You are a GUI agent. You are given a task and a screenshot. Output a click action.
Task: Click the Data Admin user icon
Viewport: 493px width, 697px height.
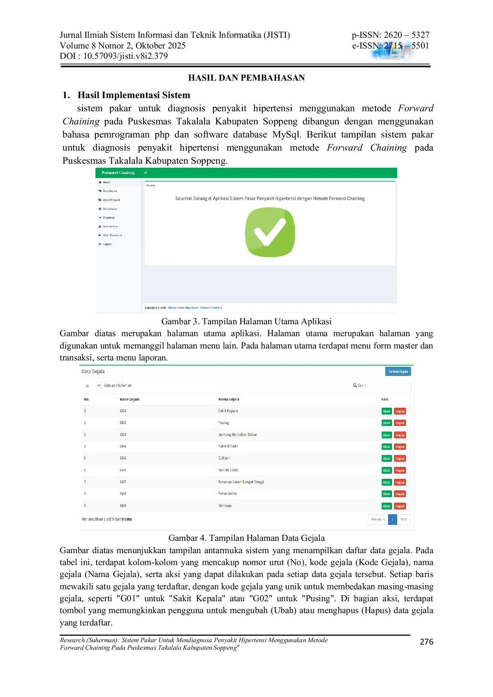(x=100, y=227)
